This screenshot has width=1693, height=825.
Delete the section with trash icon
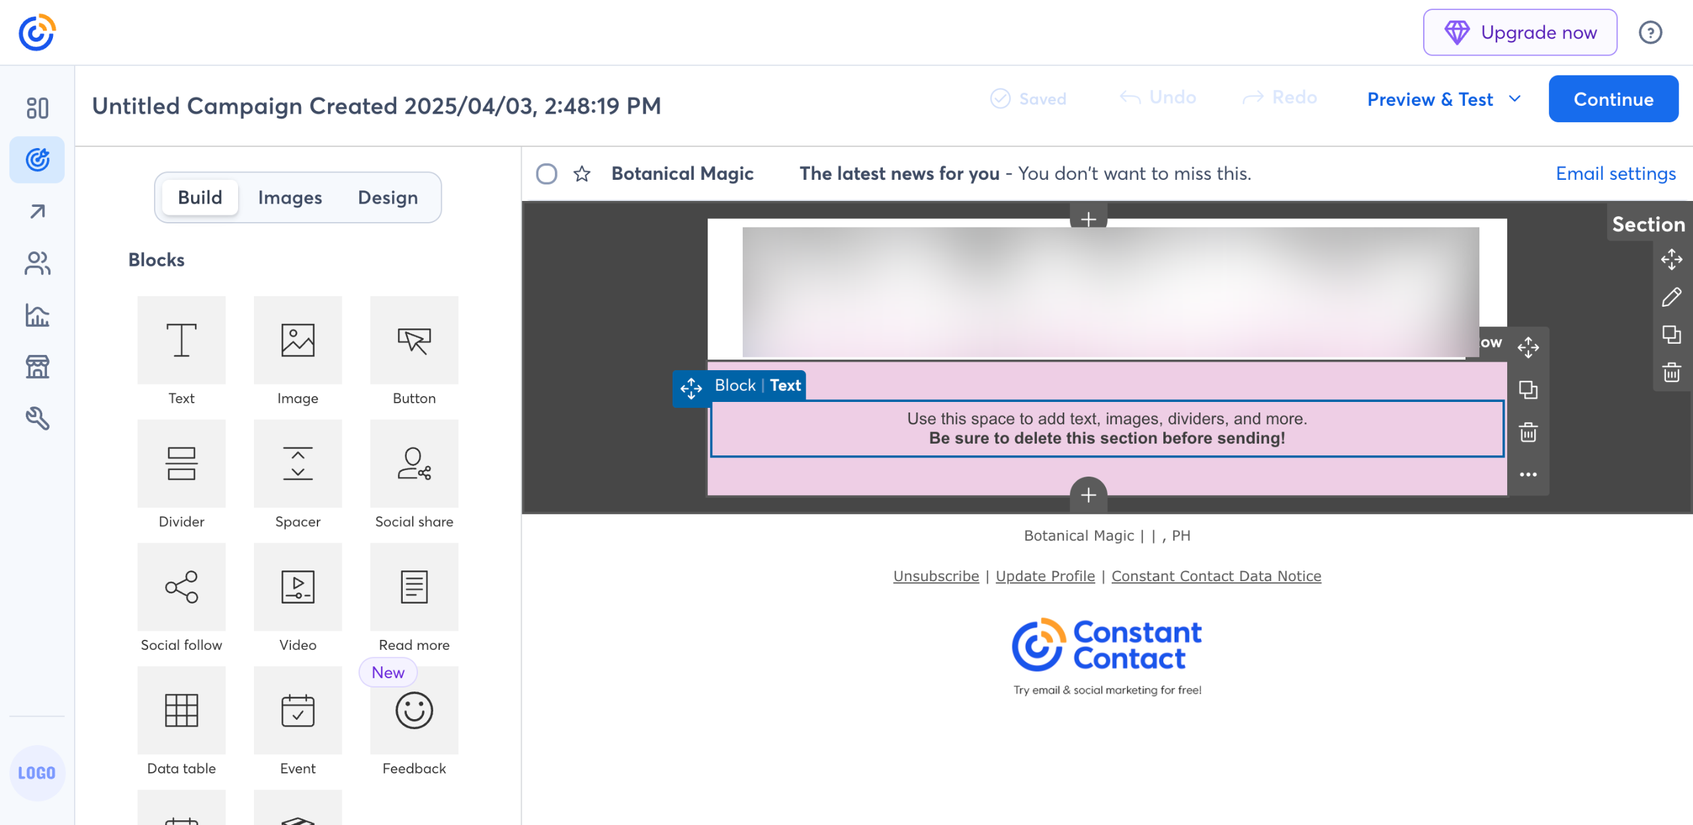(1672, 373)
